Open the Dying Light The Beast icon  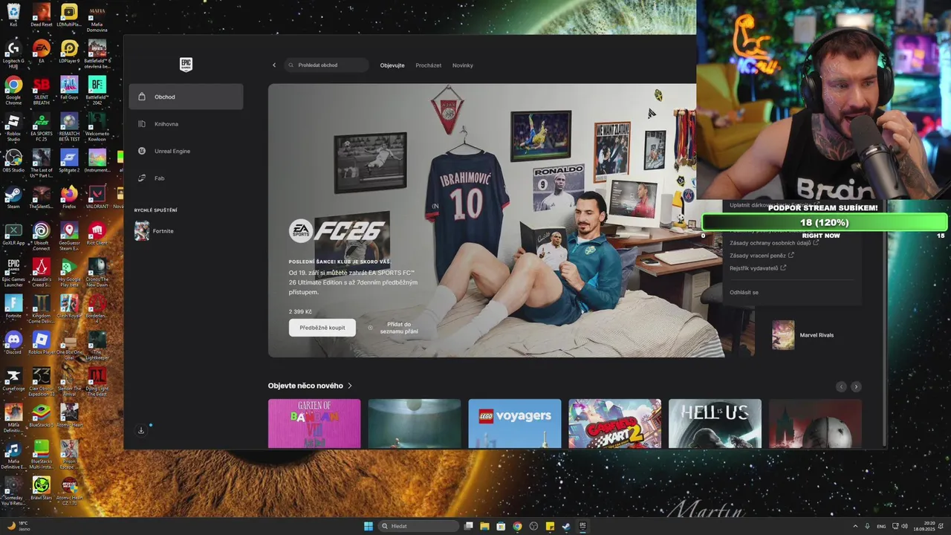click(97, 381)
